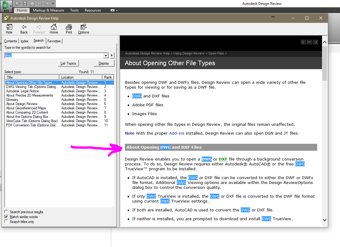The width and height of the screenshot is (340, 247).
Task: Go to the help Home page
Action: pos(54,29)
